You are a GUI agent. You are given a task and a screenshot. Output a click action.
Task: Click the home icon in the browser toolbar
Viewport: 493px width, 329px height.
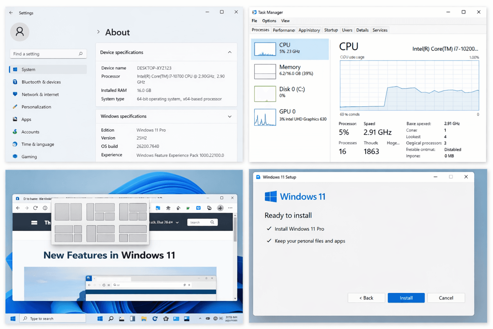[x=178, y=208]
